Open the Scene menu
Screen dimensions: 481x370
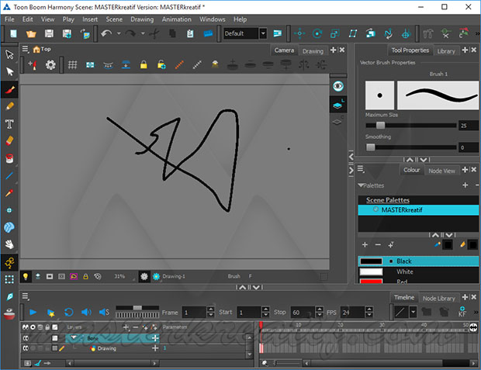click(114, 19)
